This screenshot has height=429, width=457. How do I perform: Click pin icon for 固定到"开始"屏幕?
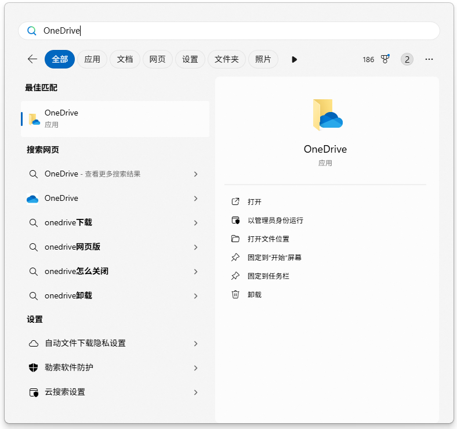[x=235, y=257]
